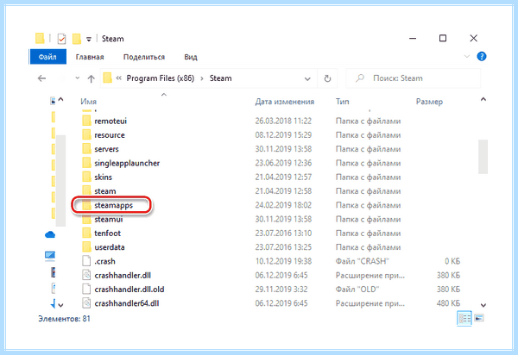Select the tenfoot folder icon
Image resolution: width=518 pixels, height=355 pixels.
coord(86,233)
